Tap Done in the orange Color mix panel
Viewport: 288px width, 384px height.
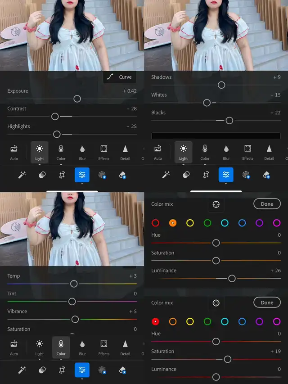point(267,204)
